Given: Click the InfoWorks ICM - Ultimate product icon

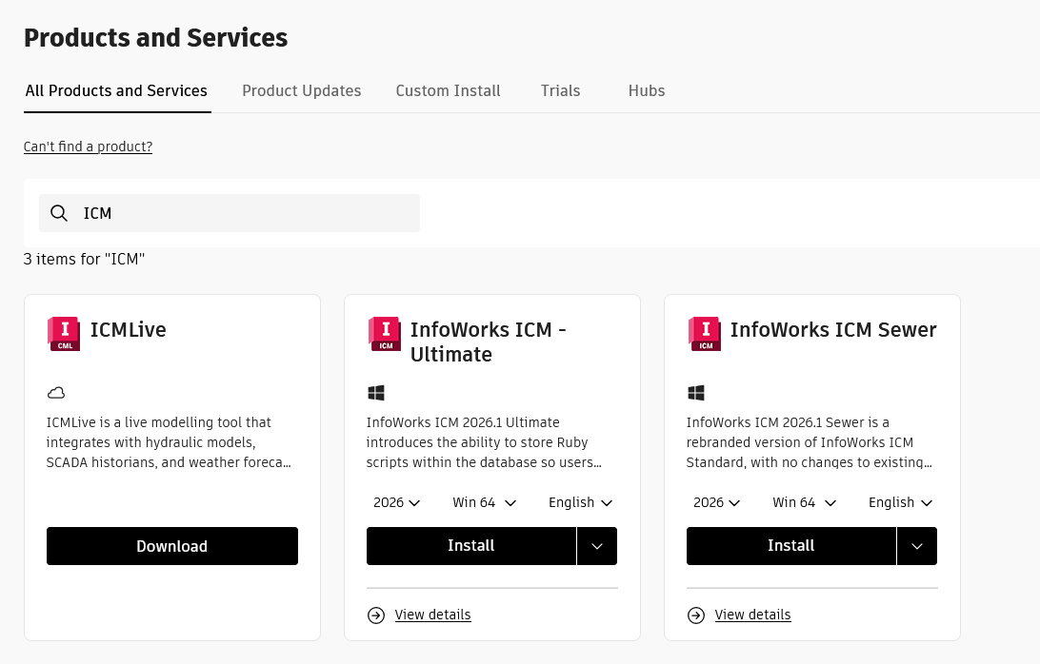Looking at the screenshot, I should (384, 333).
